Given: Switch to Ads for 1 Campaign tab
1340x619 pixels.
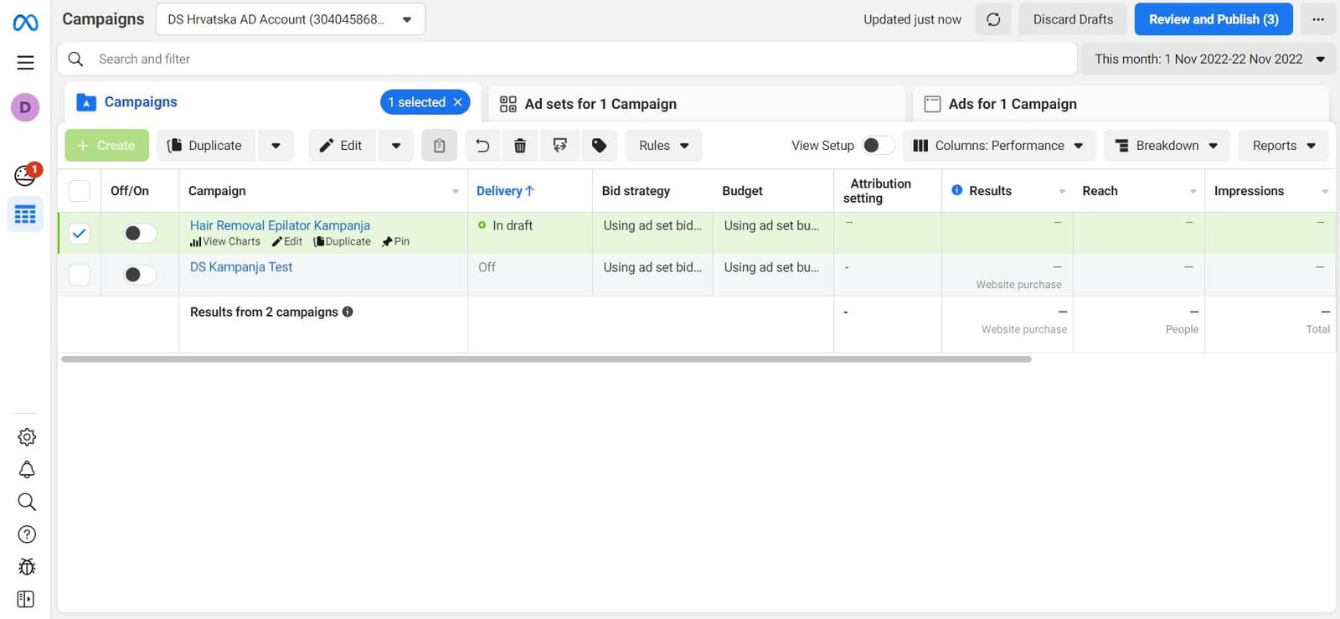Looking at the screenshot, I should click(1121, 104).
